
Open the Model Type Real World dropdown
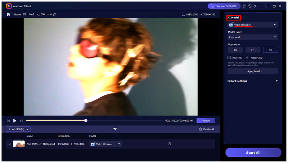coord(253,37)
